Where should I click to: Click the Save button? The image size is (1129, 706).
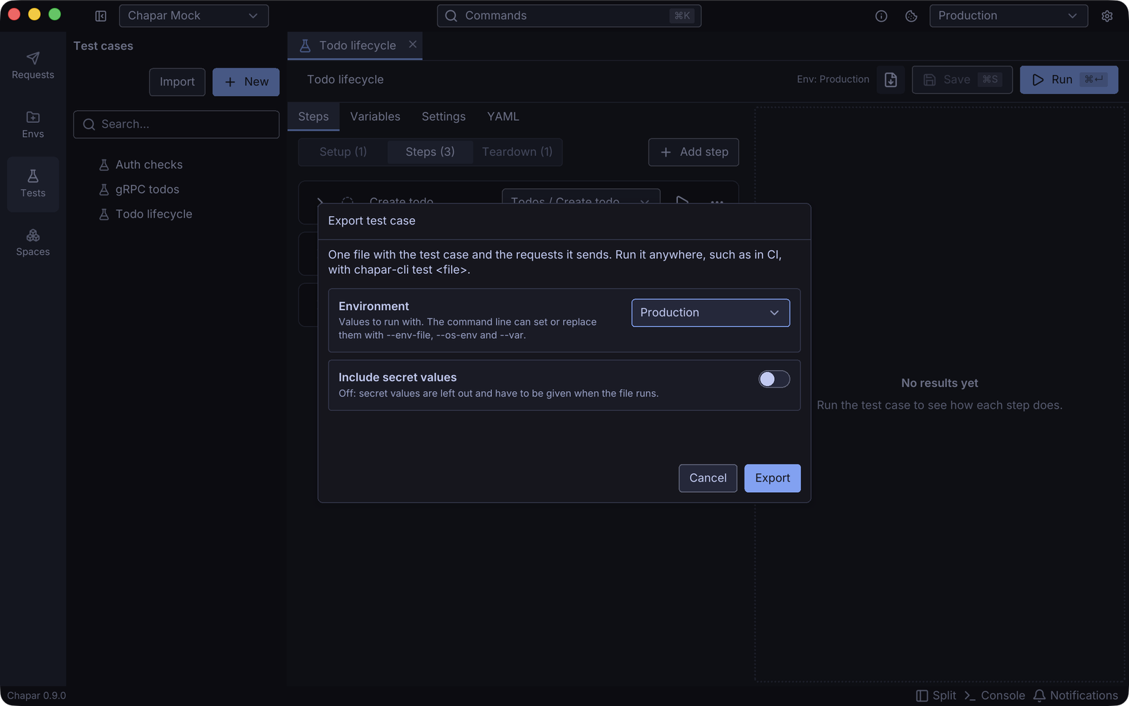[x=962, y=80]
